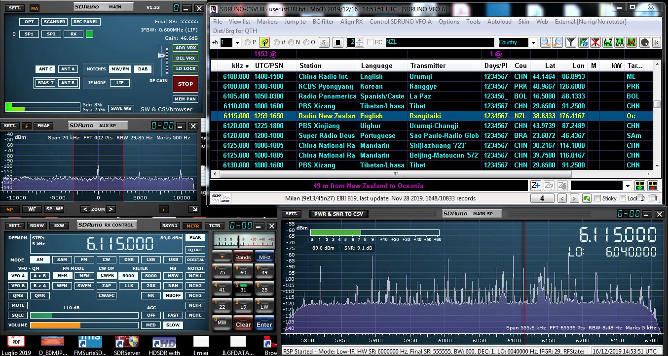Image resolution: width=668 pixels, height=356 pixels.
Task: Click the green down-arrow icon at list bottom right
Action: [x=640, y=186]
